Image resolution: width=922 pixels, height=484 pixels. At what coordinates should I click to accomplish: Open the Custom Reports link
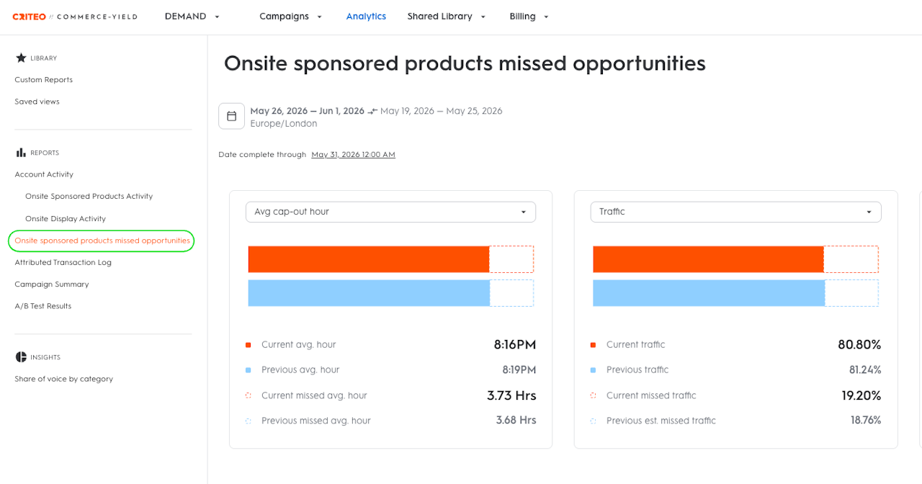point(44,80)
